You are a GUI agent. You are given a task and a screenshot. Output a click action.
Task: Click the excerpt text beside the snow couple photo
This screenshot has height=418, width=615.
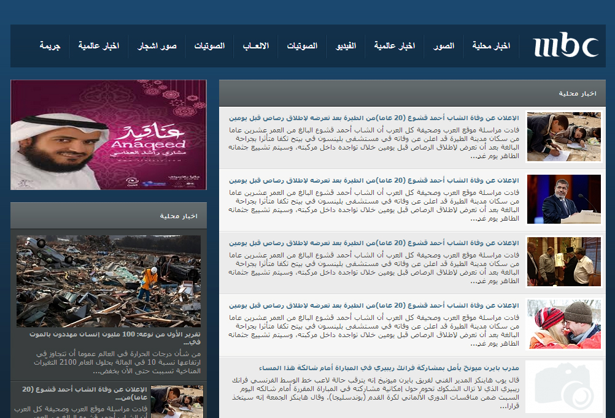click(374, 330)
